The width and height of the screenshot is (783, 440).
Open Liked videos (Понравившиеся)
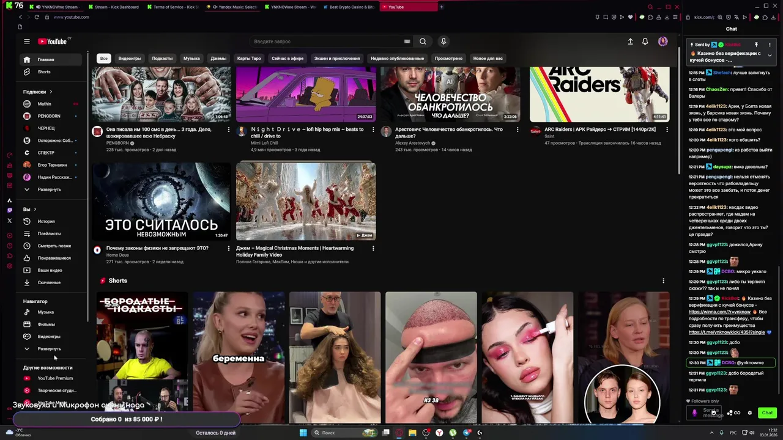(50, 258)
